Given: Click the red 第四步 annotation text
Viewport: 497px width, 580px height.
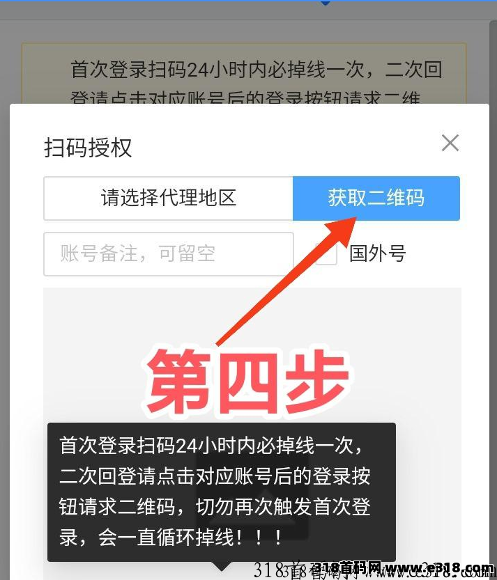Looking at the screenshot, I should (248, 382).
